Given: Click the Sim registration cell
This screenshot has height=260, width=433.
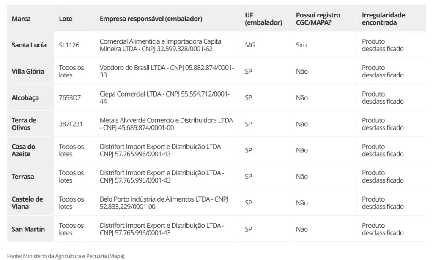Looking at the screenshot, I should 301,45.
